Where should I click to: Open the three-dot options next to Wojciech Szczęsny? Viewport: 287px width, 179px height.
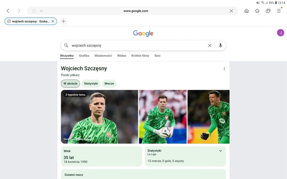click(224, 69)
